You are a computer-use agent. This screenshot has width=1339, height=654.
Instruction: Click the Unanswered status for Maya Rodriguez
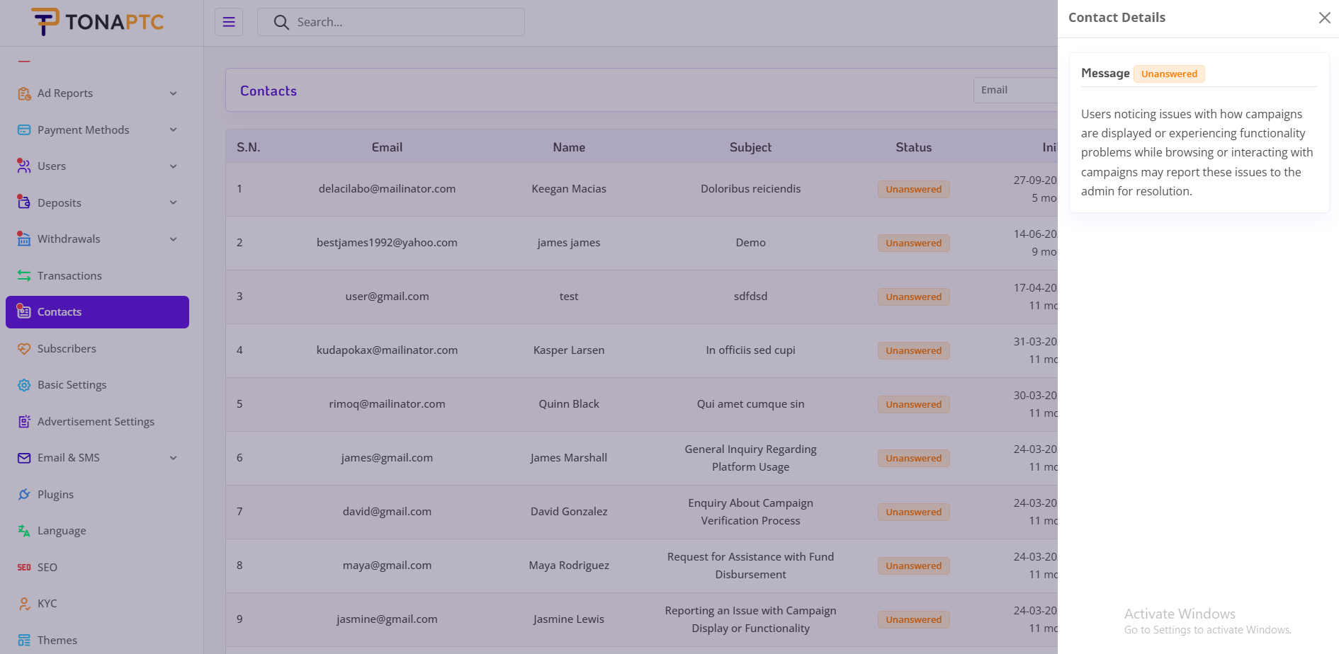click(913, 566)
